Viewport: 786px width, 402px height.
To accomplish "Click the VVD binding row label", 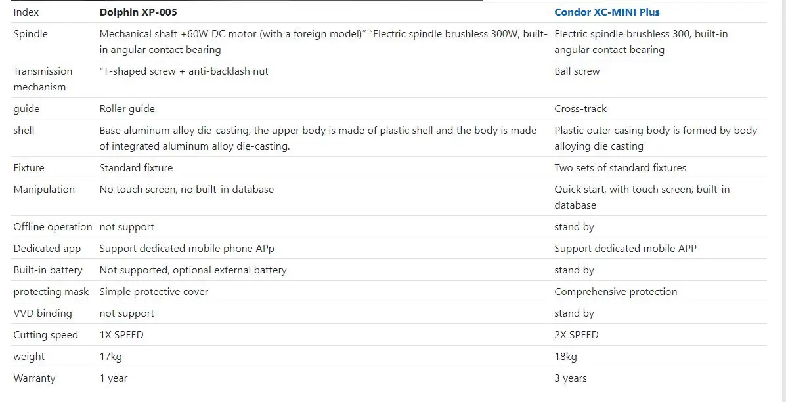I will pyautogui.click(x=43, y=313).
